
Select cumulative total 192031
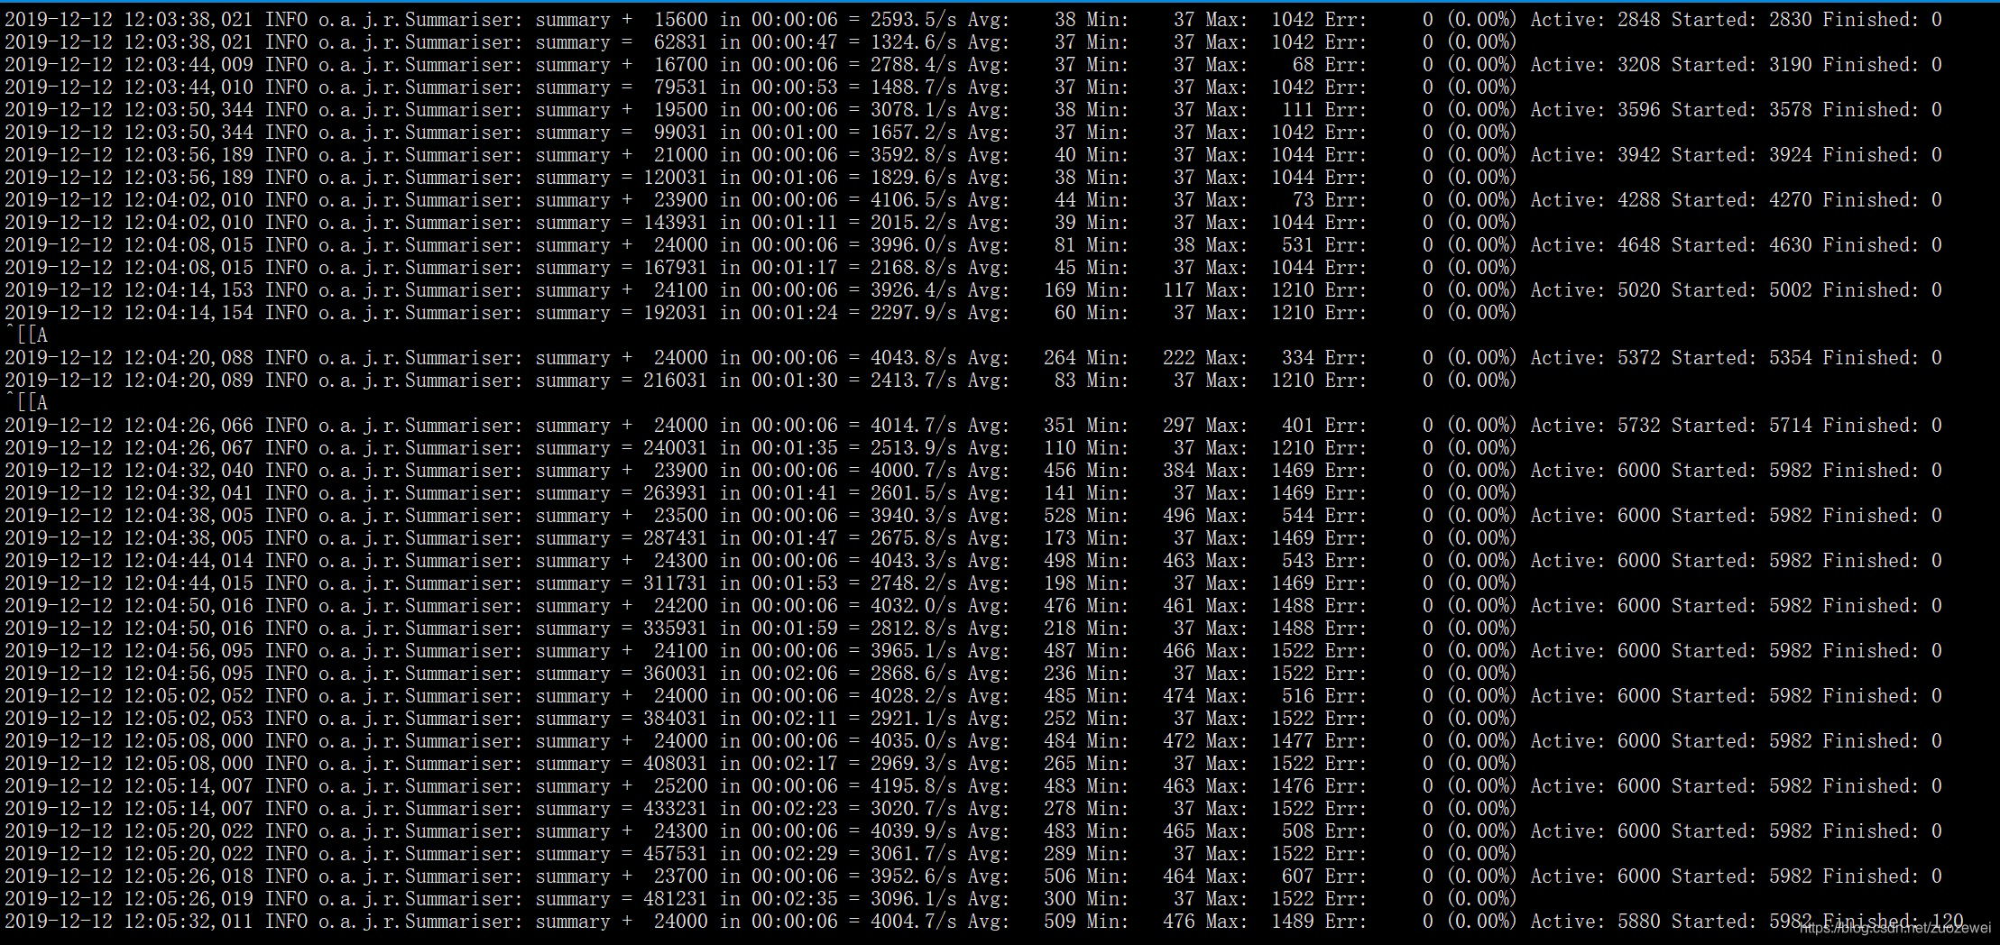675,313
